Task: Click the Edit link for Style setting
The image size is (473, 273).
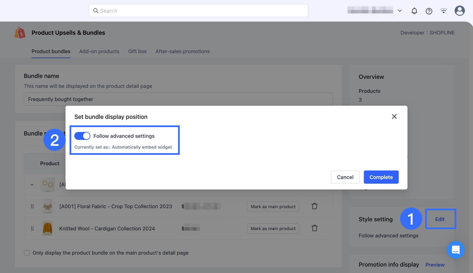Action: [x=440, y=219]
